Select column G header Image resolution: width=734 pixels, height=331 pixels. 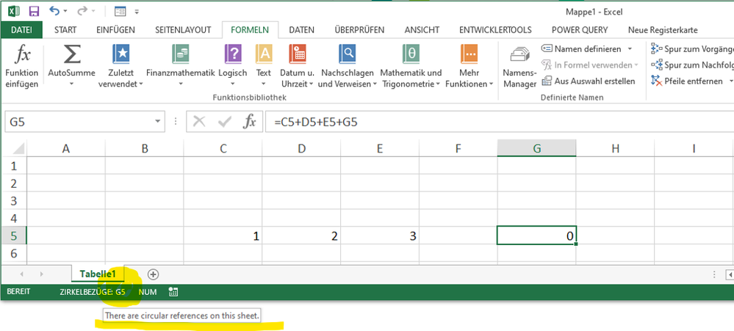[x=536, y=148]
